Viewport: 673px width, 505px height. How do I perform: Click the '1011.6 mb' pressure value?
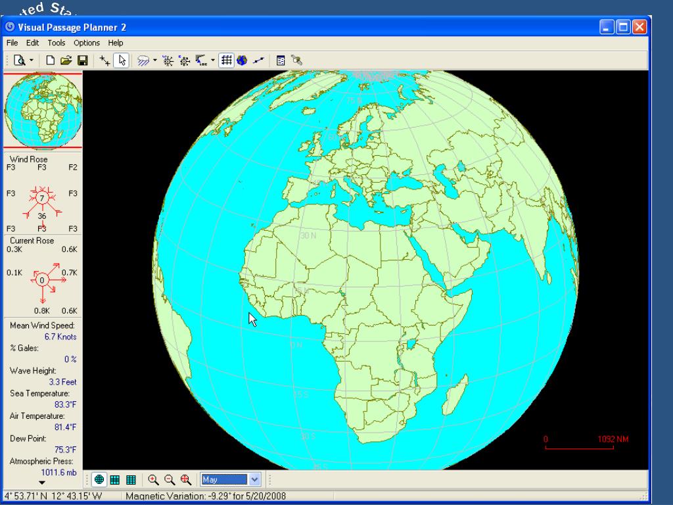58,473
